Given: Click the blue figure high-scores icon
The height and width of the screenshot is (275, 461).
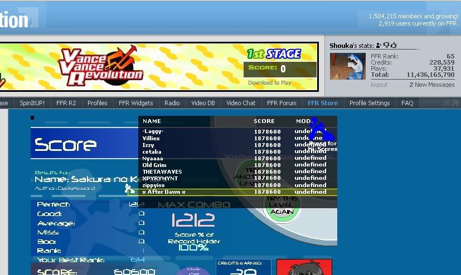Looking at the screenshot, I should click(x=321, y=130).
